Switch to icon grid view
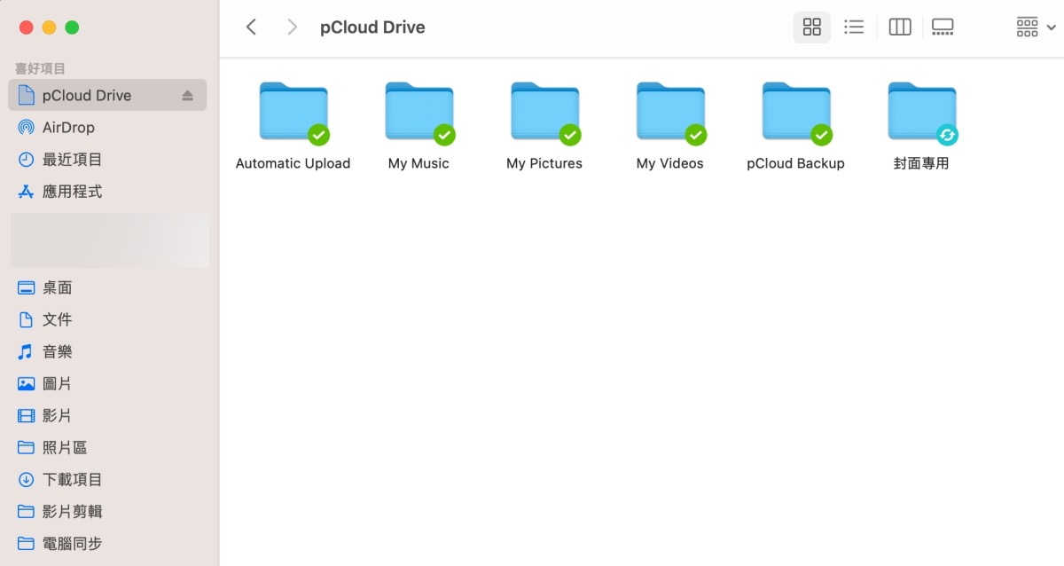 [811, 28]
